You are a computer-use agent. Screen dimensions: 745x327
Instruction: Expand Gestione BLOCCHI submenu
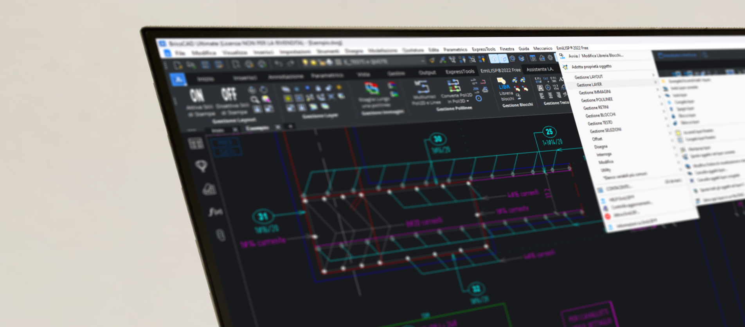point(600,115)
